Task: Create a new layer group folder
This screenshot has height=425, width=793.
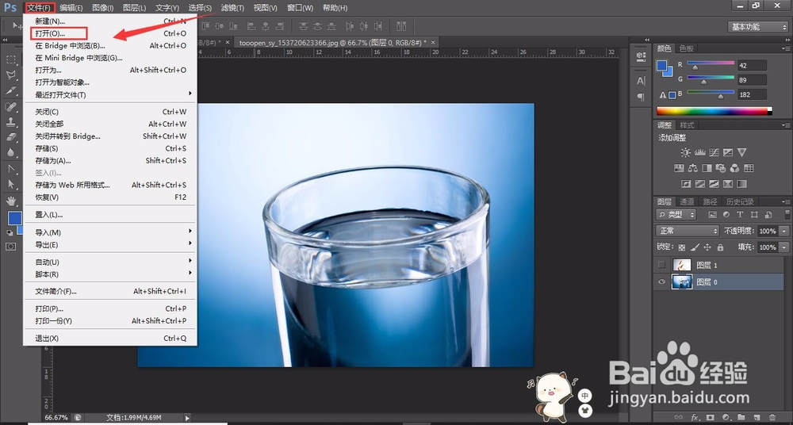Action: (741, 417)
